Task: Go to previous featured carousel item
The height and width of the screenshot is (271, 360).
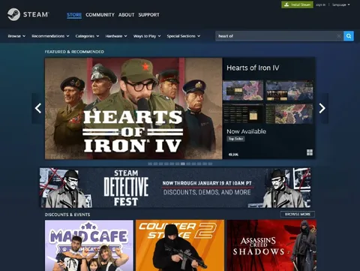Action: (x=38, y=108)
